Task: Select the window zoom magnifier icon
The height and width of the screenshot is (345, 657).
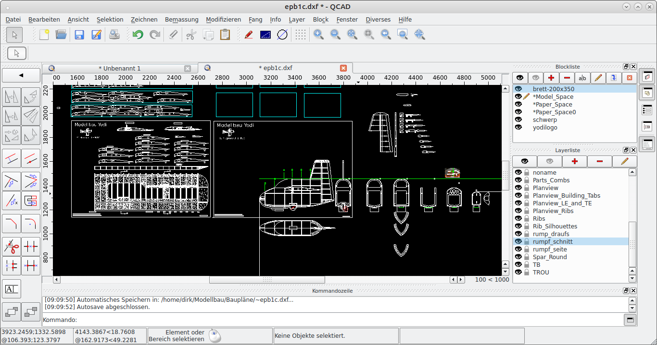Action: [403, 35]
